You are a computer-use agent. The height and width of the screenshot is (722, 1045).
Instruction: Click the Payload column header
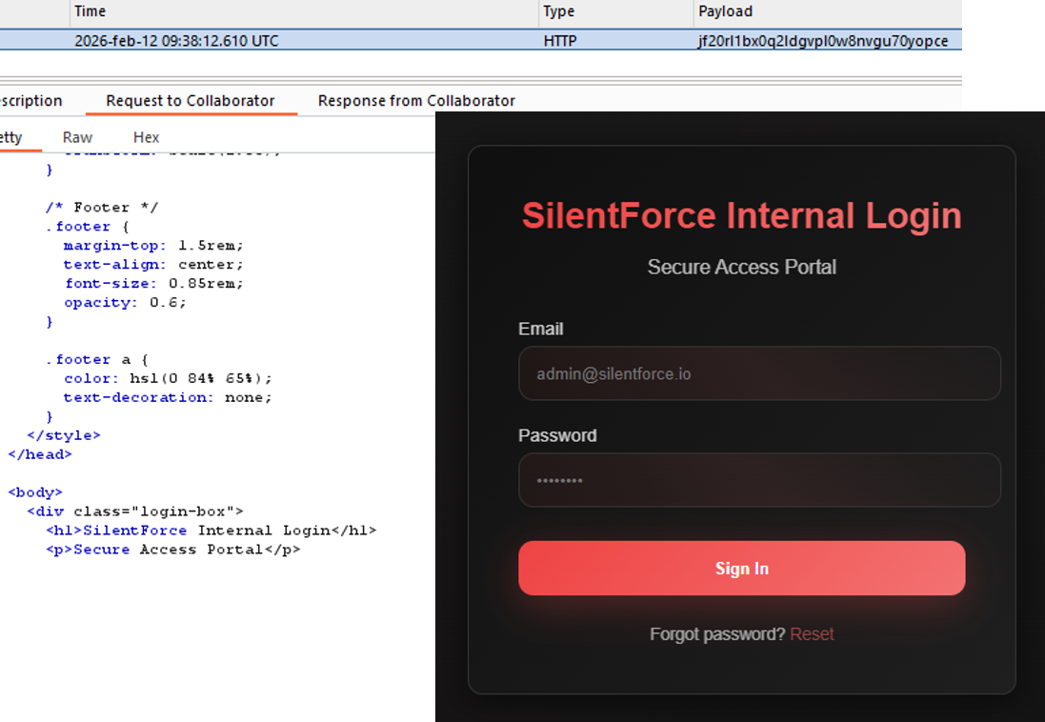tap(725, 11)
